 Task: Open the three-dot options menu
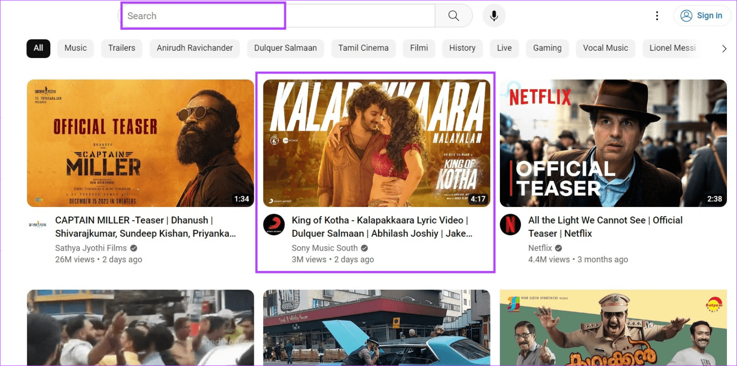(656, 15)
